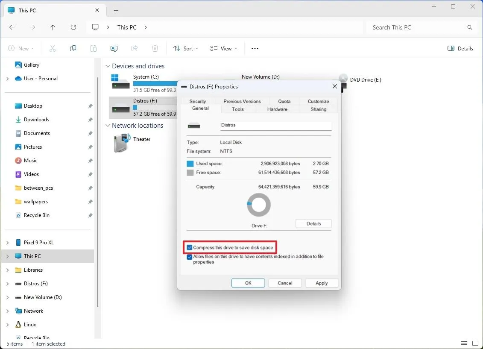Viewport: 483px width, 349px height.
Task: Click the Copy icon in toolbar
Action: coord(73,48)
